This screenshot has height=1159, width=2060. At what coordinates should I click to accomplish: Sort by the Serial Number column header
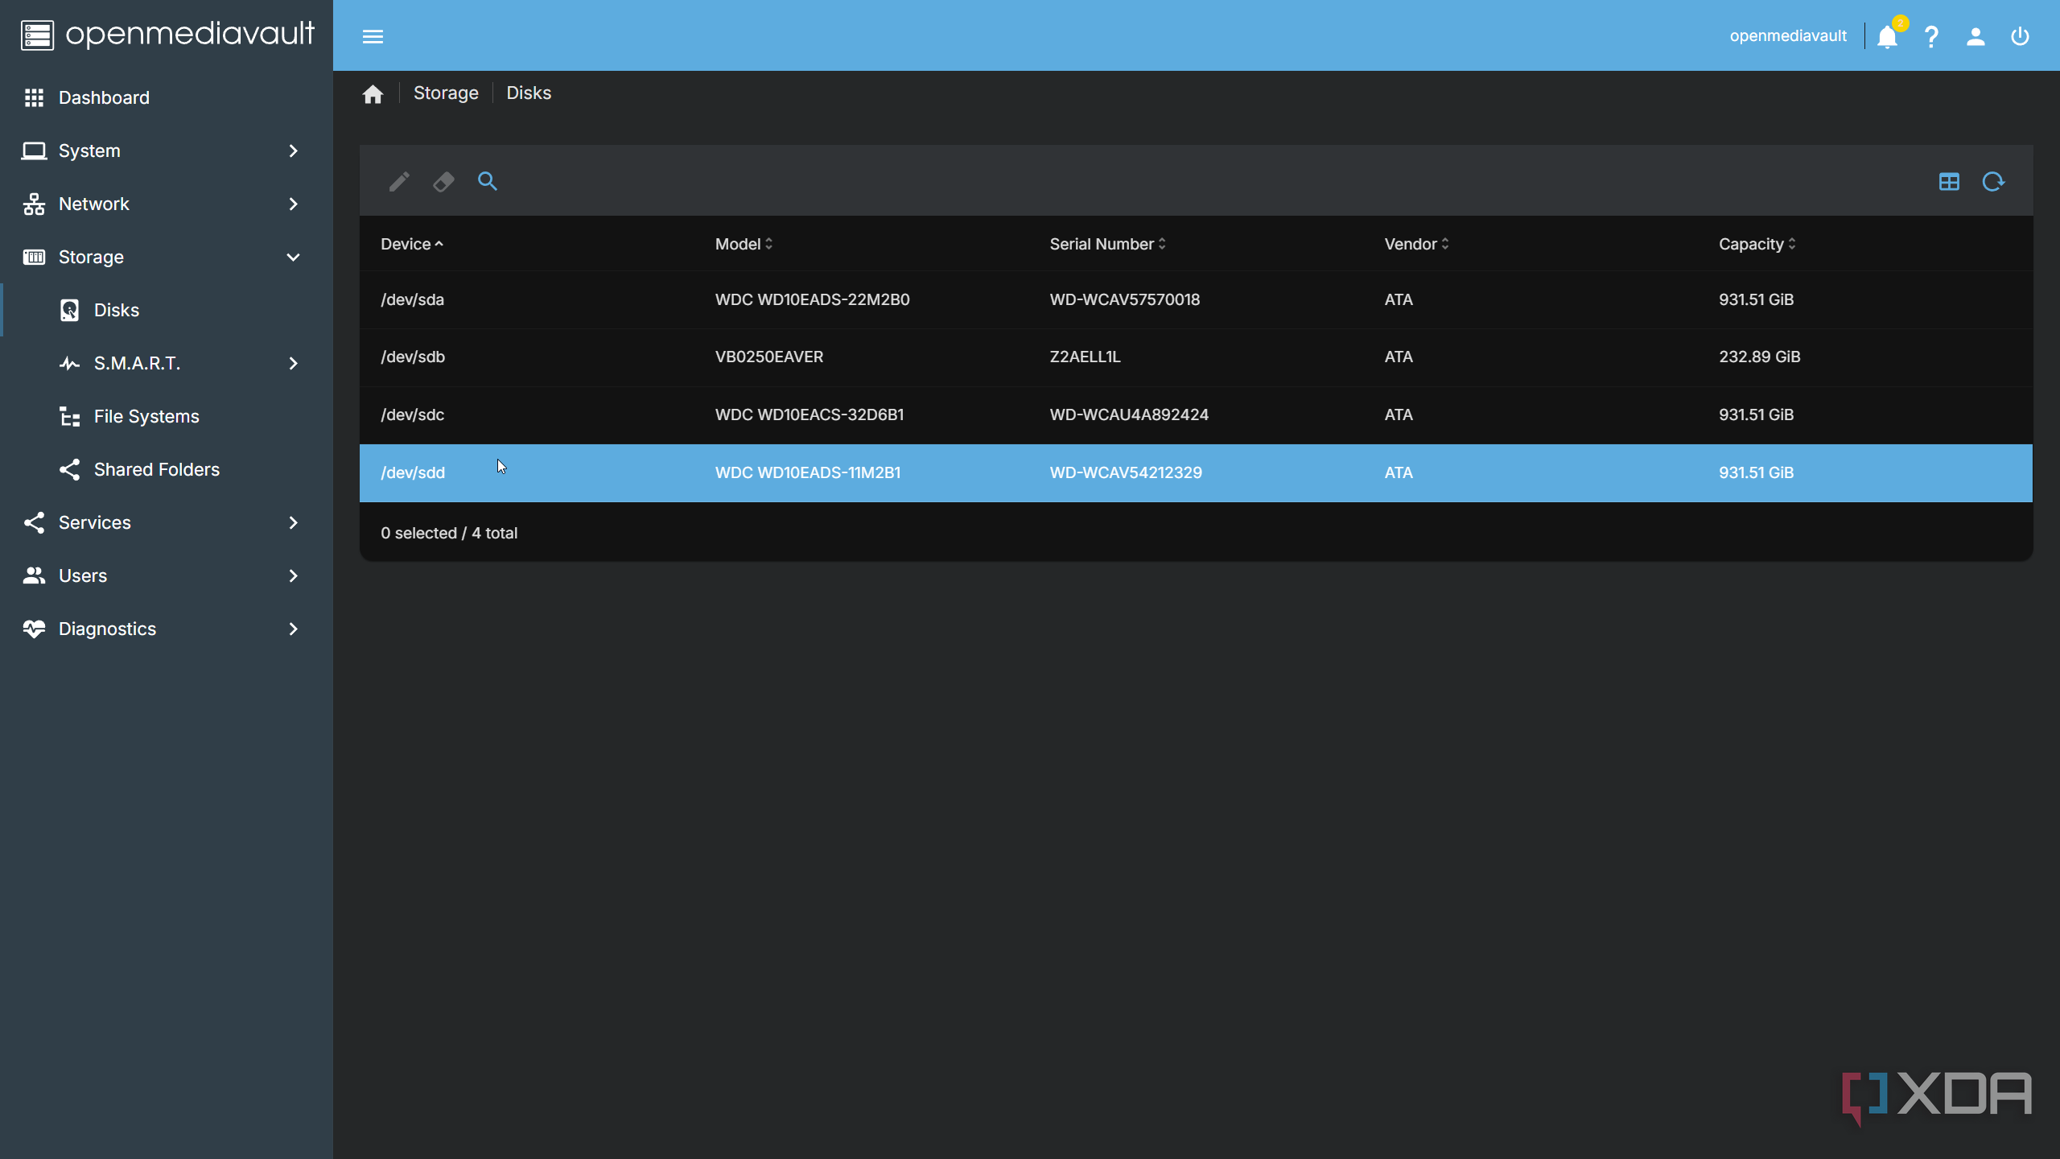click(1107, 244)
